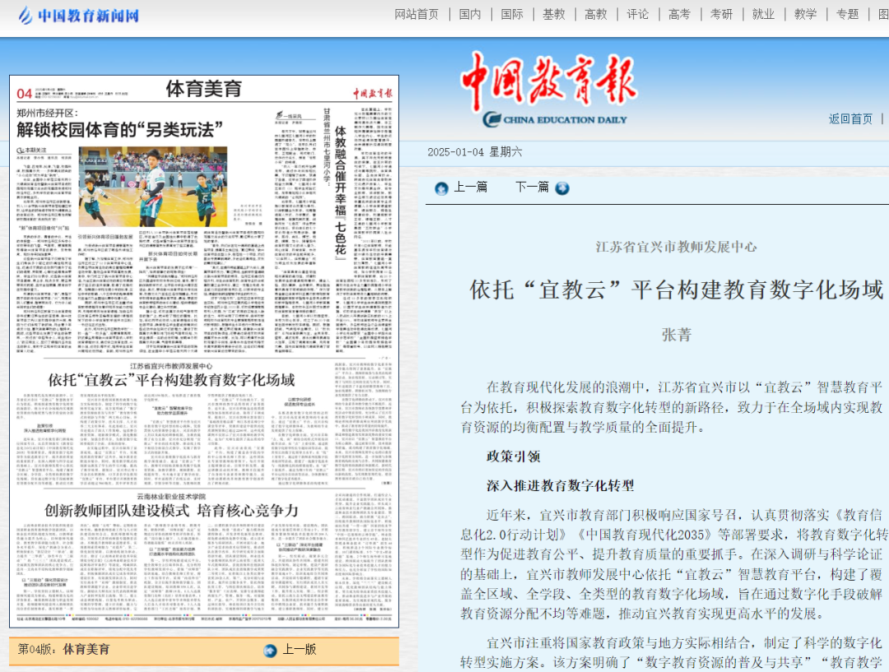Image resolution: width=889 pixels, height=672 pixels.
Task: Open page article 依托“宜教云”平台构建教育数字化场域
Action: coord(171,380)
